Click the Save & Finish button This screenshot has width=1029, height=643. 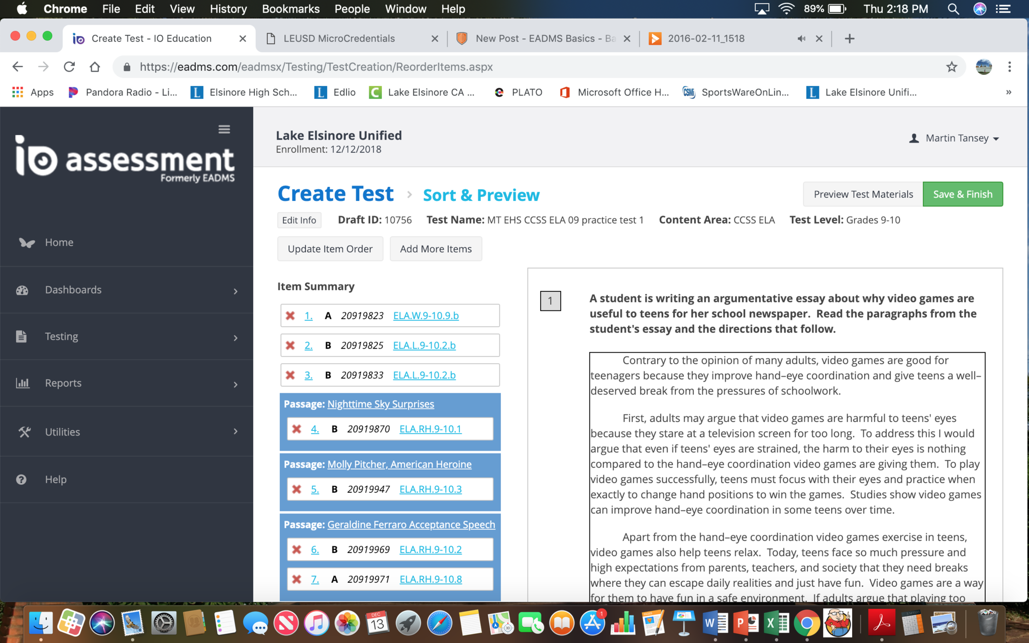coord(962,194)
